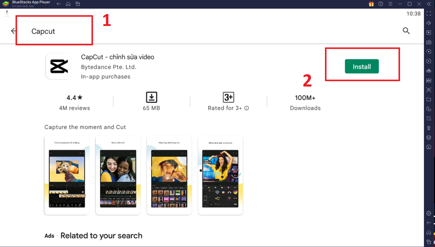
Task: Click the stacked layers eco icon
Action: (429, 137)
